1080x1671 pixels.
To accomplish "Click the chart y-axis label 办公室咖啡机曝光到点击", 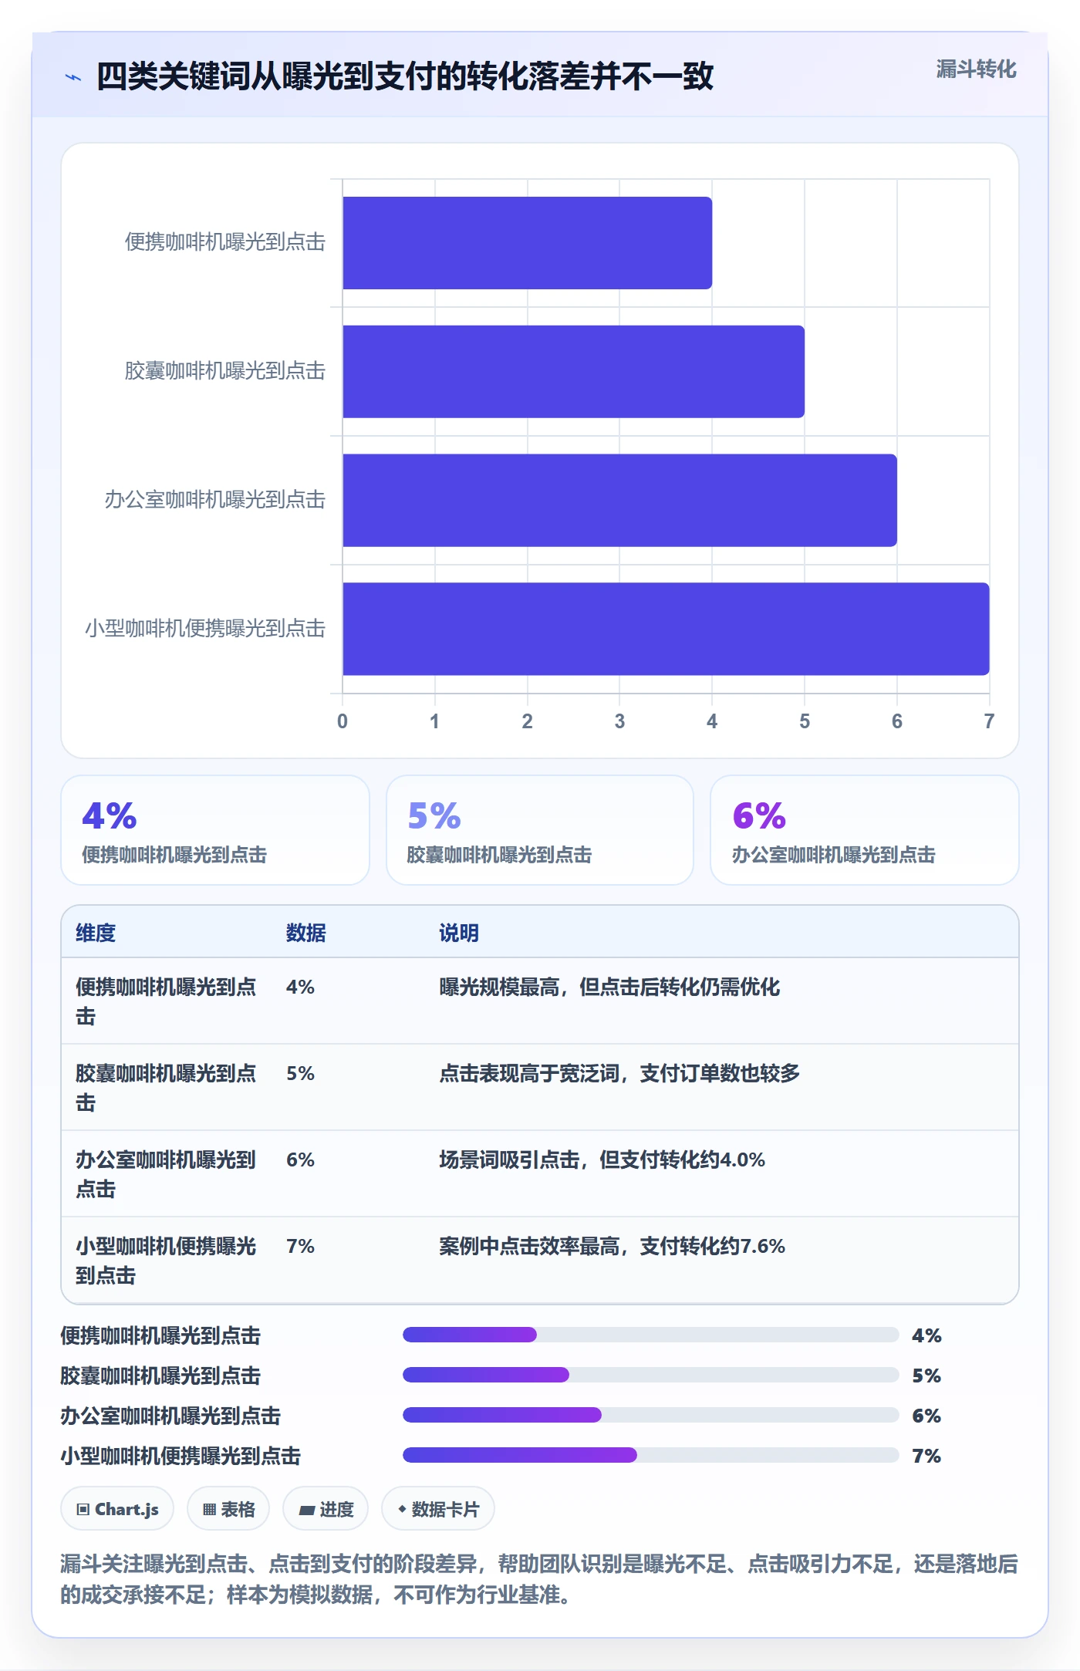I will tap(215, 500).
